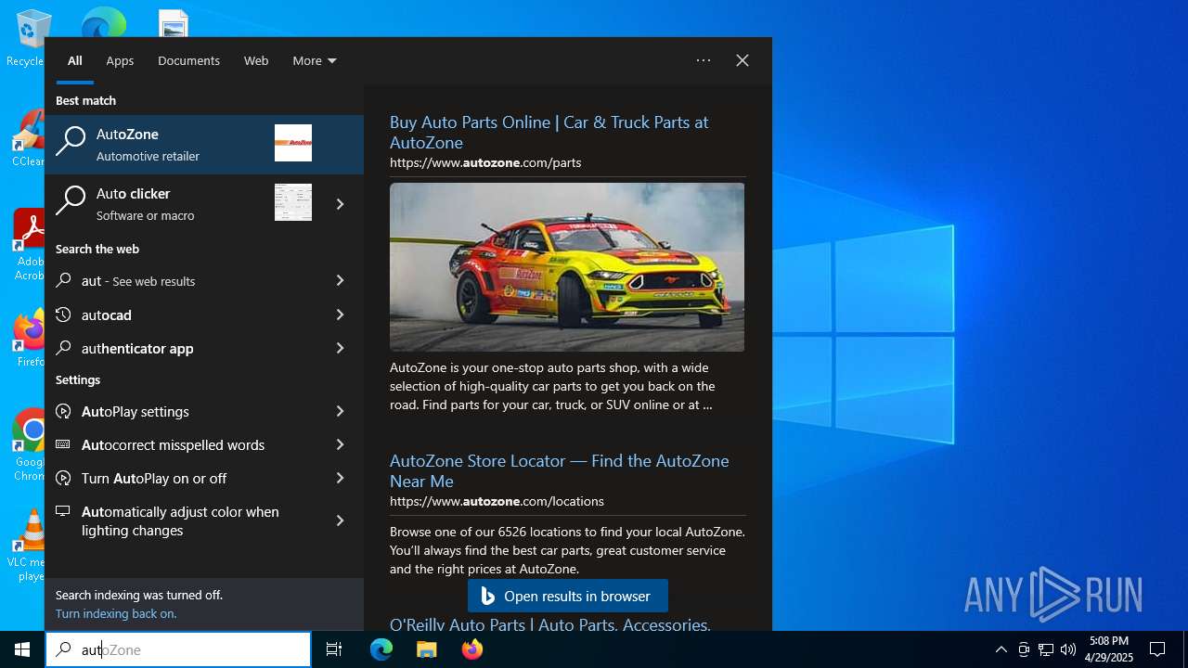
Task: Open the AutoZone best match result
Action: [x=204, y=144]
